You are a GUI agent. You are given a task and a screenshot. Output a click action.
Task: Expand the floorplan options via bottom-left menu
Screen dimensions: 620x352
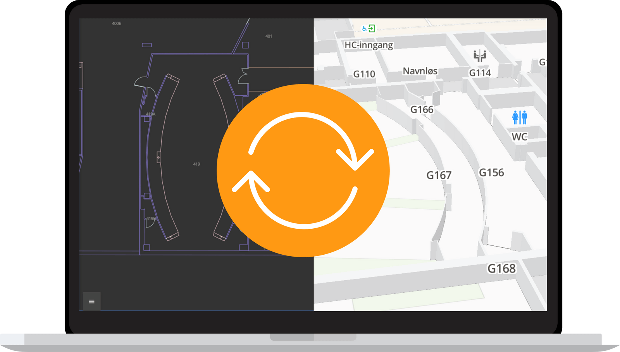(x=91, y=301)
